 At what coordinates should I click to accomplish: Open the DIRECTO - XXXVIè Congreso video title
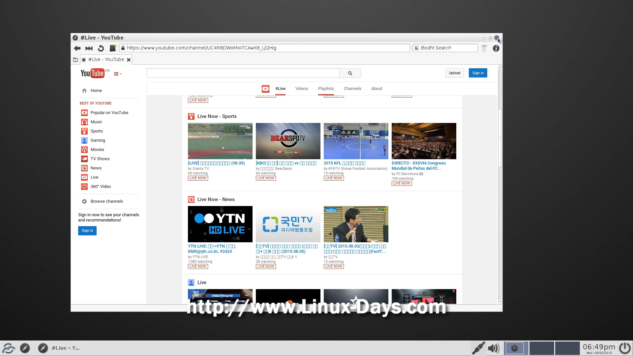[x=419, y=166]
